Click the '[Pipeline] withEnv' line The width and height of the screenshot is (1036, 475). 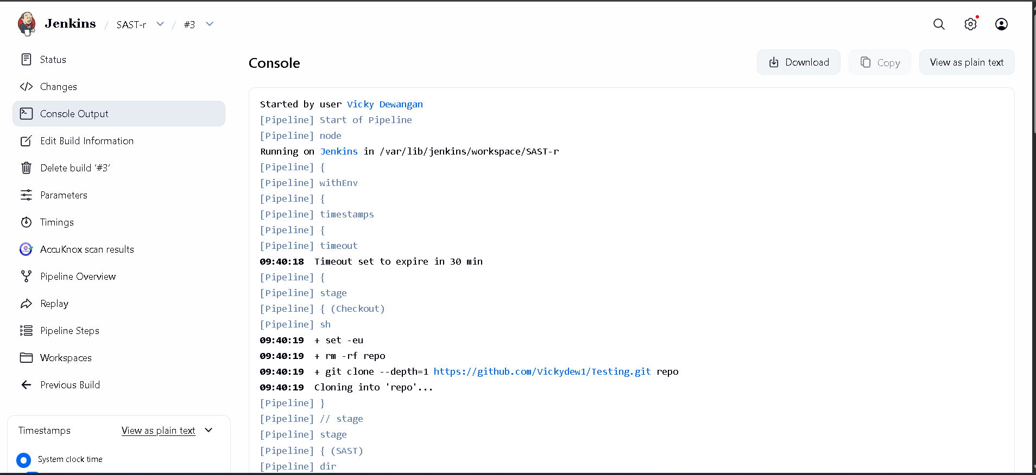(x=309, y=183)
